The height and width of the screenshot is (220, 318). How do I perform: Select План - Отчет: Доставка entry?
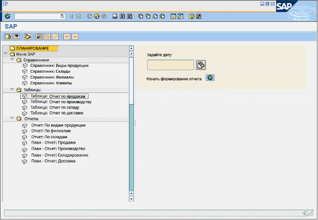coord(53,161)
